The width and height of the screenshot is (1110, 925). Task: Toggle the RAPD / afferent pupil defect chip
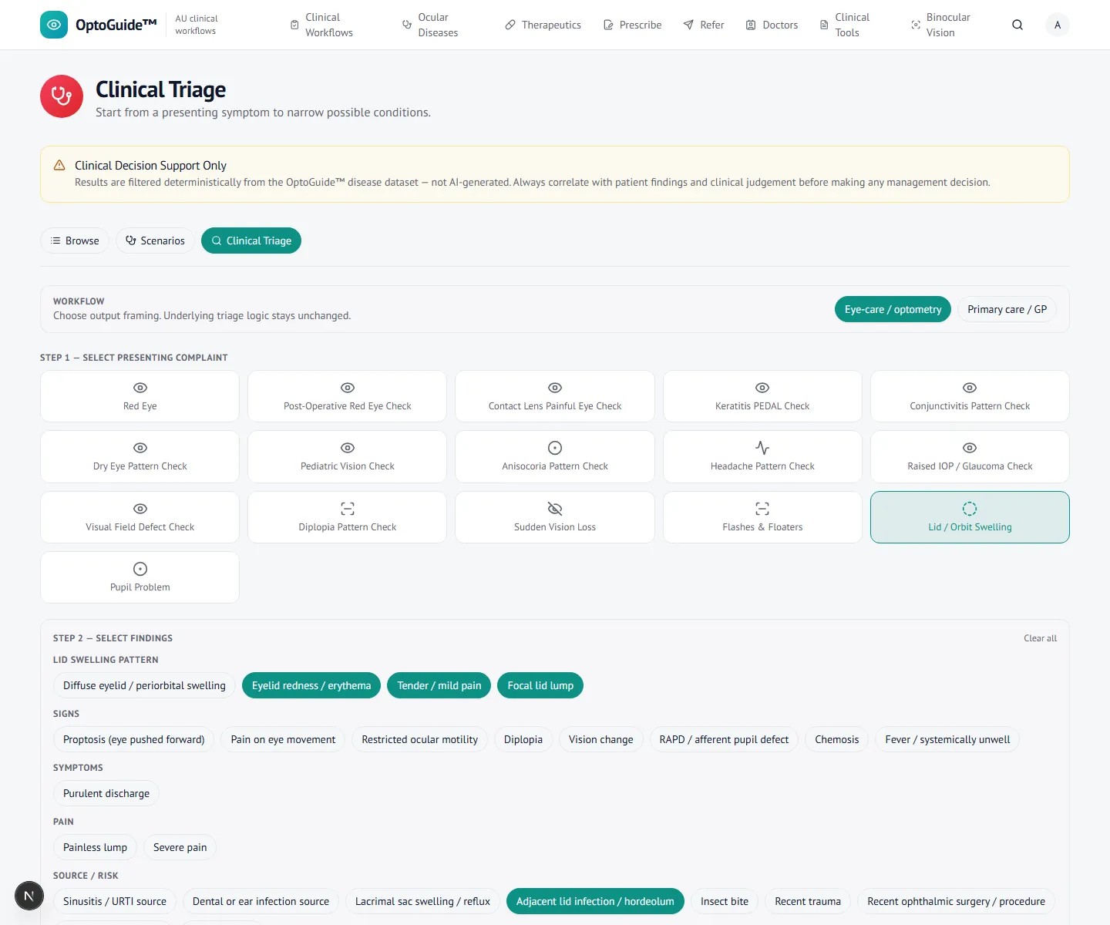coord(724,739)
